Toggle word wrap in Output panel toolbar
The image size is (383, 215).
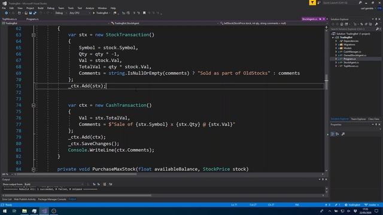coord(110,185)
